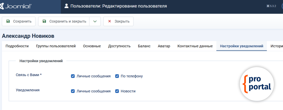Disable the Новости notifications checkbox
The width and height of the screenshot is (283, 110).
117,91
